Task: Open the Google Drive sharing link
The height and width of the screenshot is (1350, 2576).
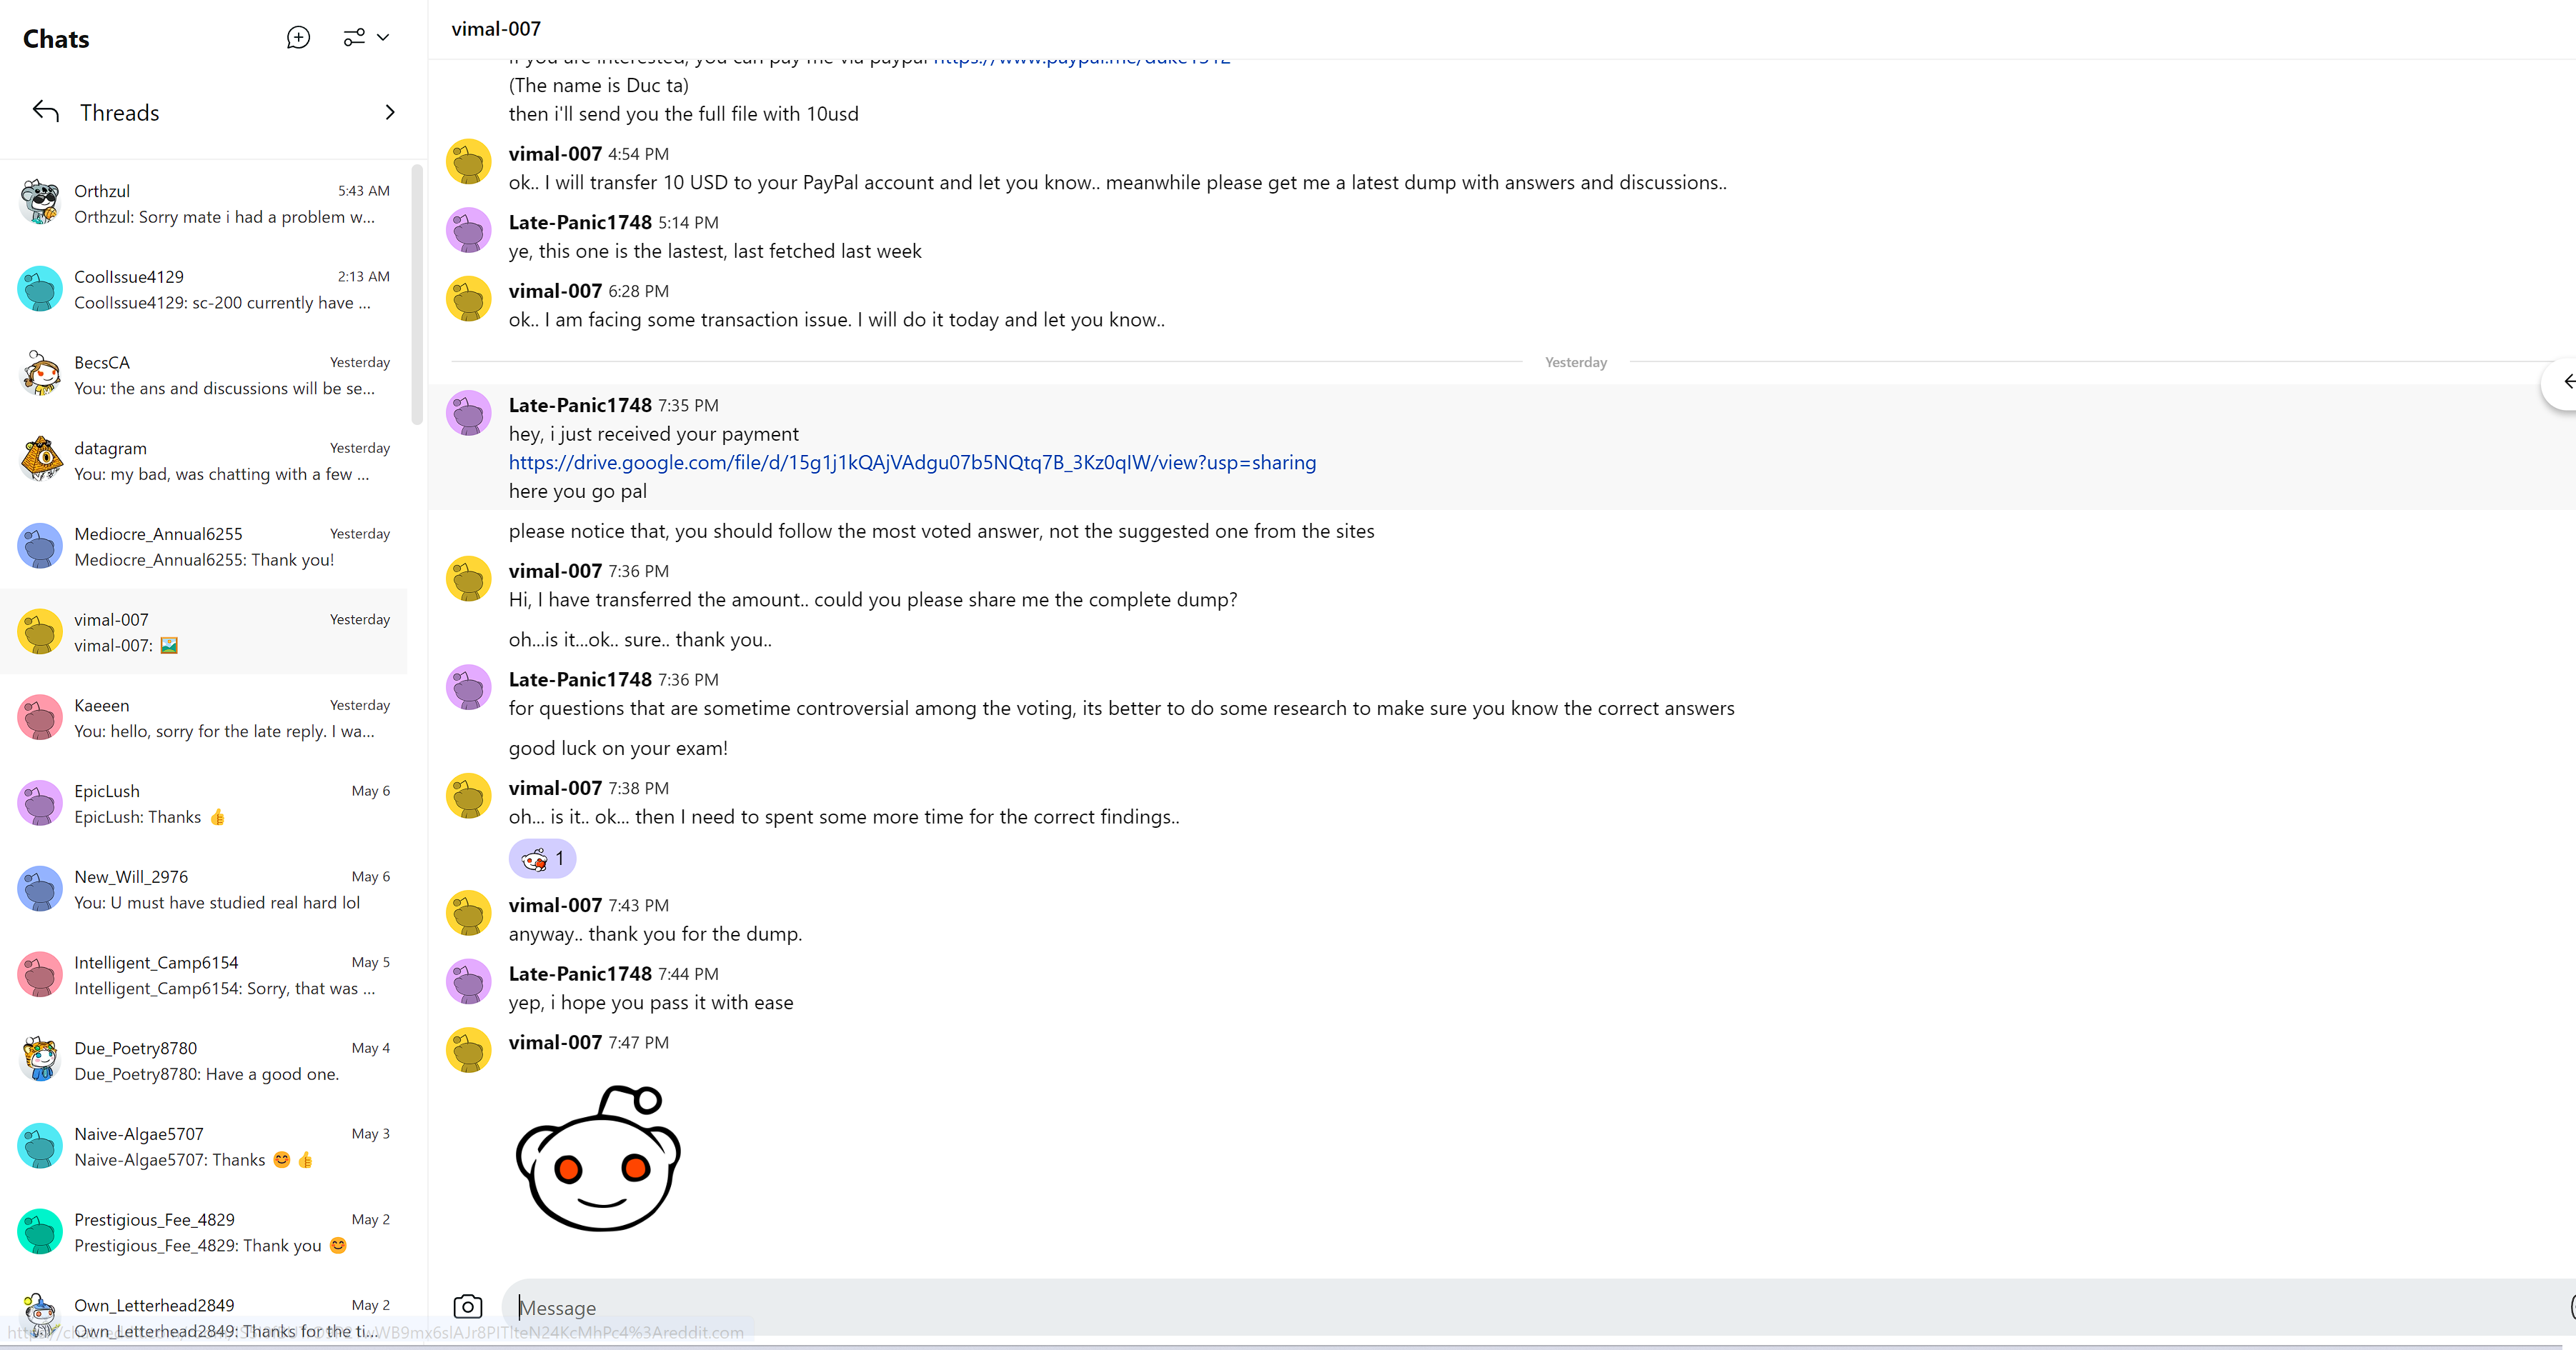Action: (912, 463)
